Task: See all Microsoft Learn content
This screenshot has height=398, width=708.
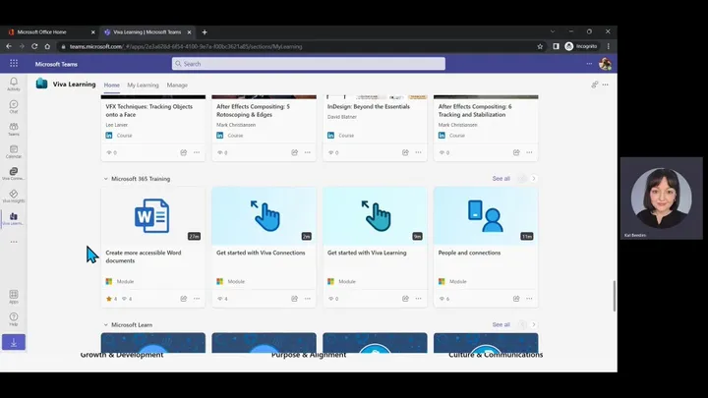Action: click(501, 325)
